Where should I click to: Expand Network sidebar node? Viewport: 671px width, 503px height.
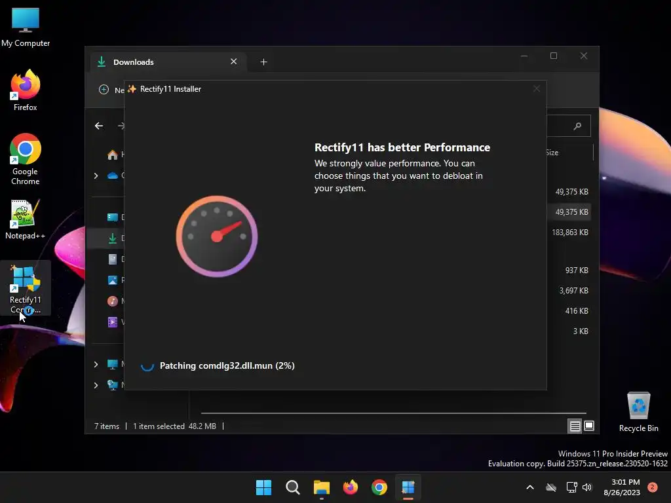pos(96,385)
